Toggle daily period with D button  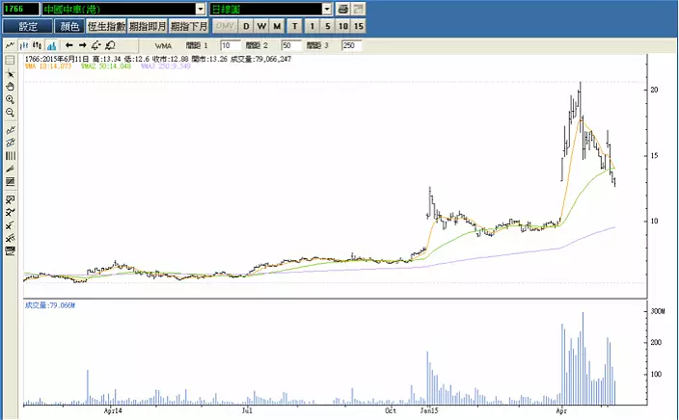point(246,26)
